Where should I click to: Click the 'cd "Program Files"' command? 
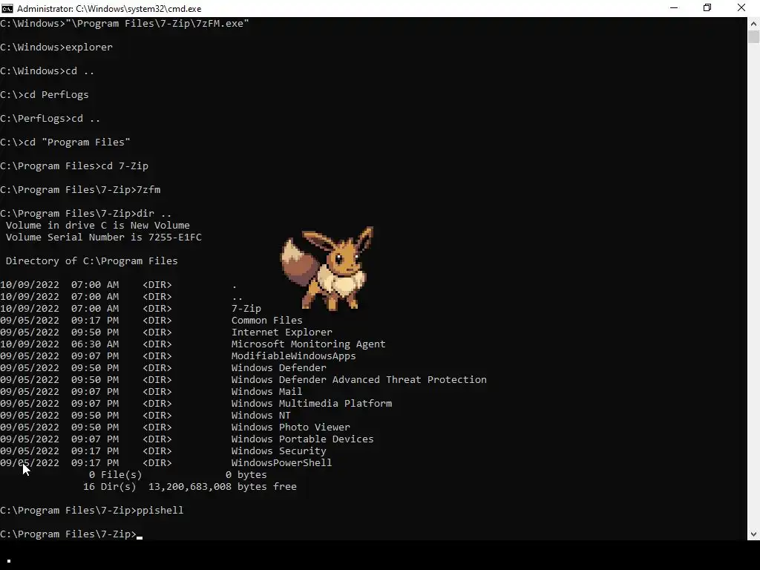(x=77, y=142)
